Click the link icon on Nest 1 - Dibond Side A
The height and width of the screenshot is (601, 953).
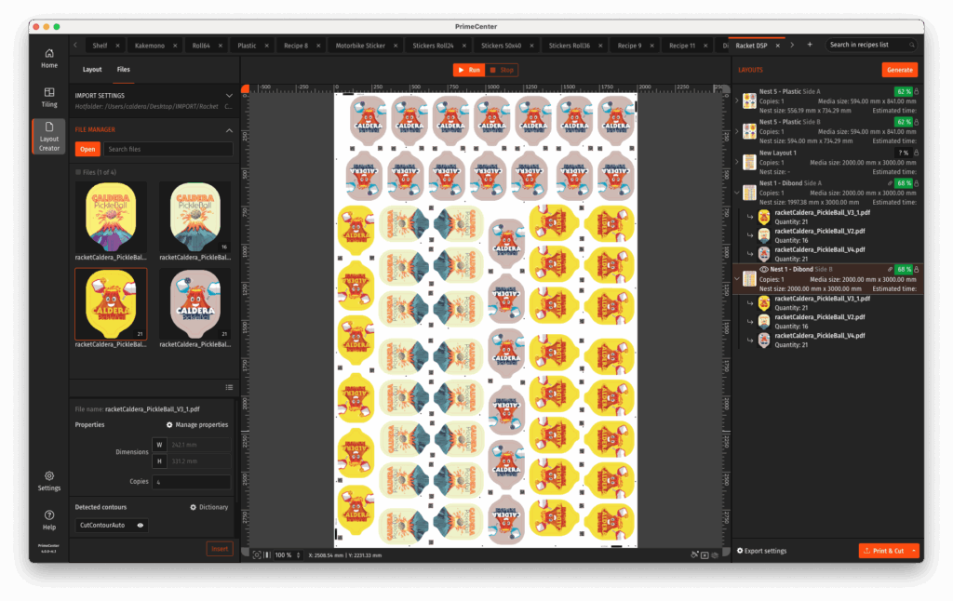(x=890, y=183)
